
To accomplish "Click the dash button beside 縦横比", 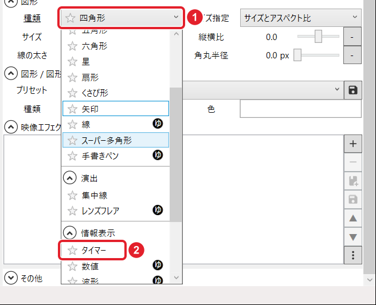I will [x=352, y=37].
